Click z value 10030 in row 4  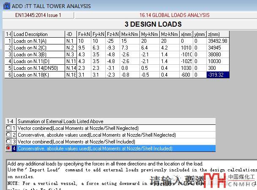pyautogui.click(x=218, y=61)
